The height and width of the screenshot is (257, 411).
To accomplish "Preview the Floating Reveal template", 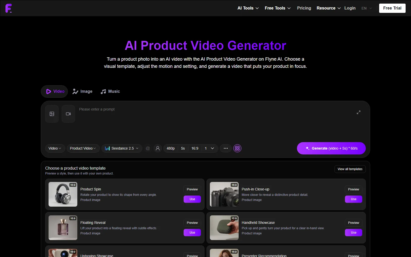I will tap(192, 223).
